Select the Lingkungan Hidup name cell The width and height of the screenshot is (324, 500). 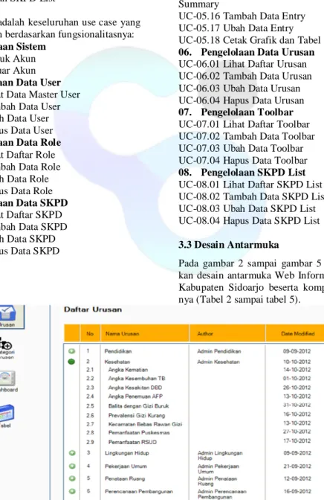(x=127, y=453)
